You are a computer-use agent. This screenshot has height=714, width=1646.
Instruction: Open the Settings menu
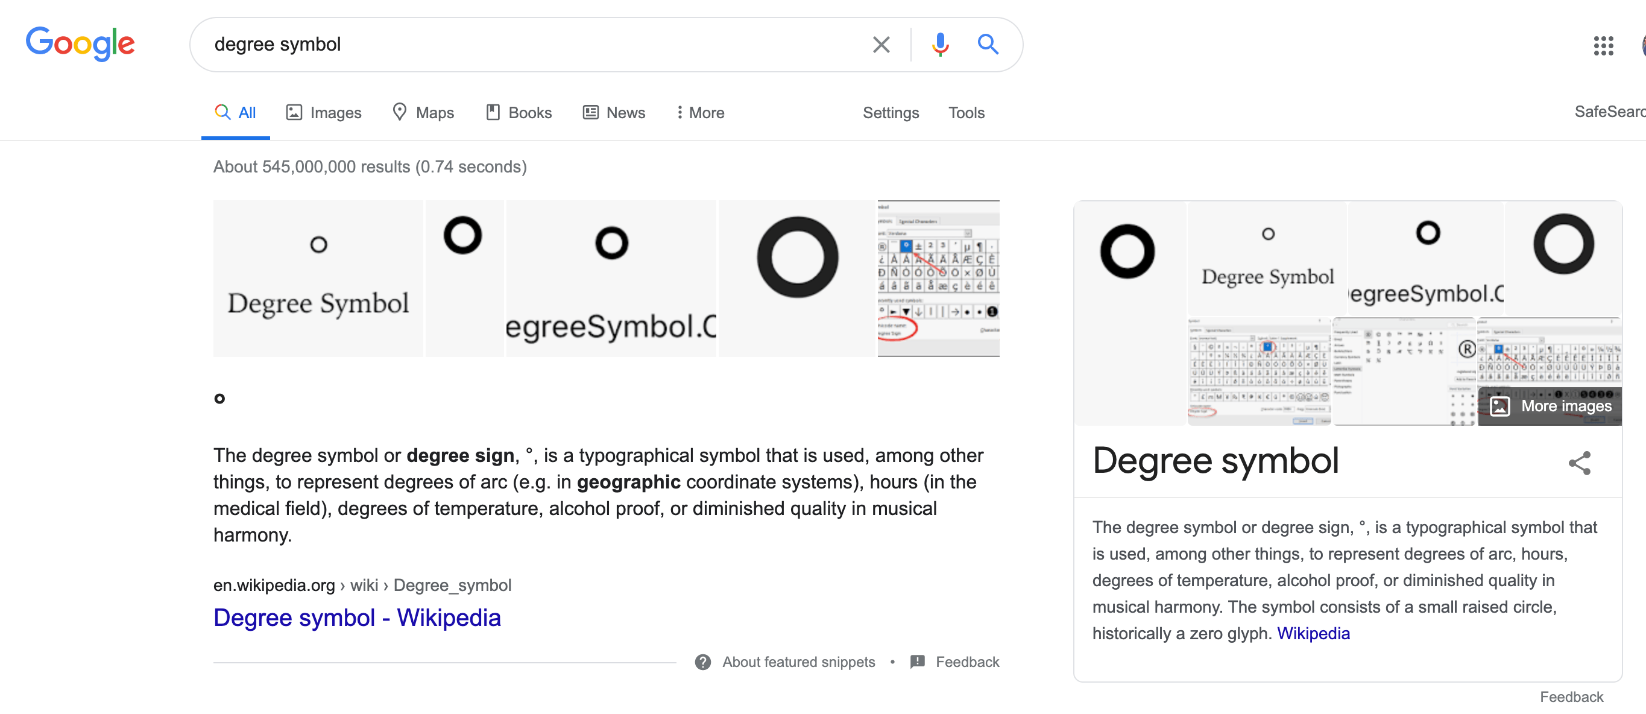coord(890,113)
